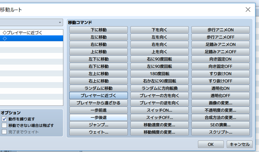Open the 画像の変更... dialog
This screenshot has height=152, width=259.
(x=220, y=103)
